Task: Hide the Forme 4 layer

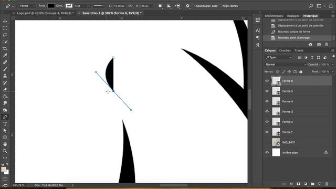Action: [x=267, y=101]
